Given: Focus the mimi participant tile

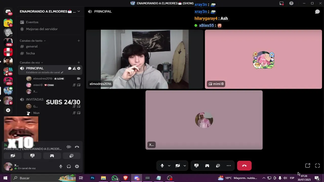Looking at the screenshot, I should click(263, 59).
